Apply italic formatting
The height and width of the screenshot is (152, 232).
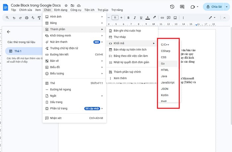(x=135, y=18)
